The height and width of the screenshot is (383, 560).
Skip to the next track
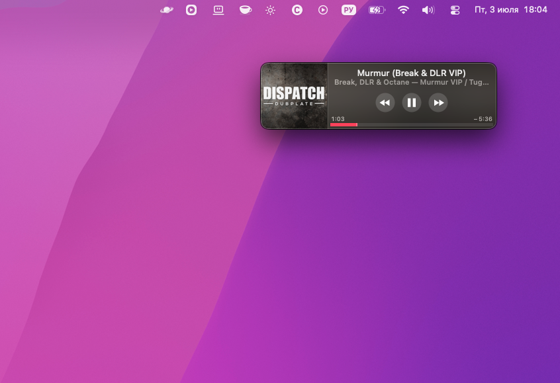click(438, 103)
